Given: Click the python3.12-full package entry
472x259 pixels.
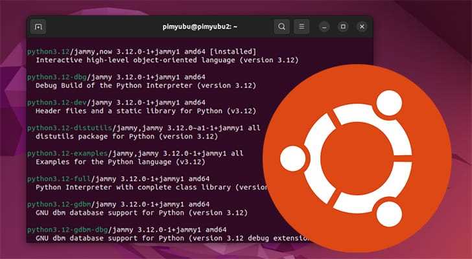Looking at the screenshot, I should pos(118,179).
